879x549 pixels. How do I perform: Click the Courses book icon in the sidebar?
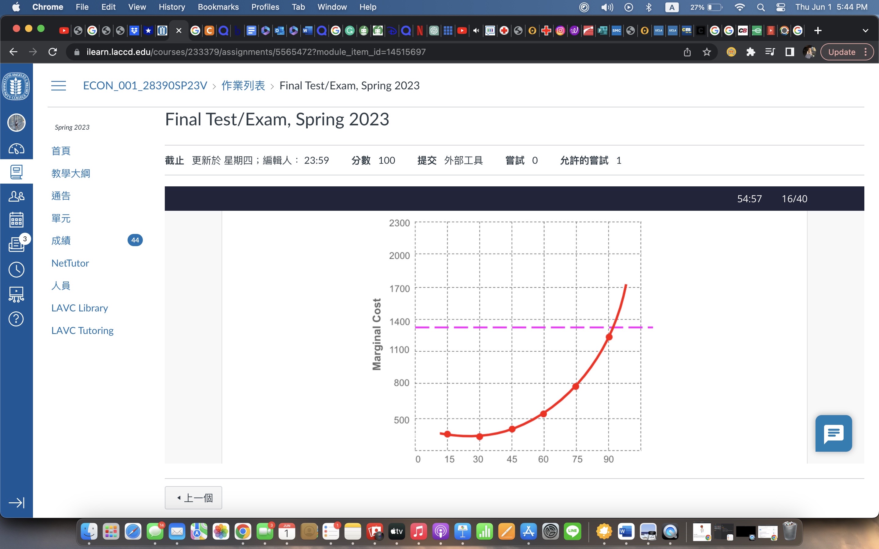click(16, 171)
